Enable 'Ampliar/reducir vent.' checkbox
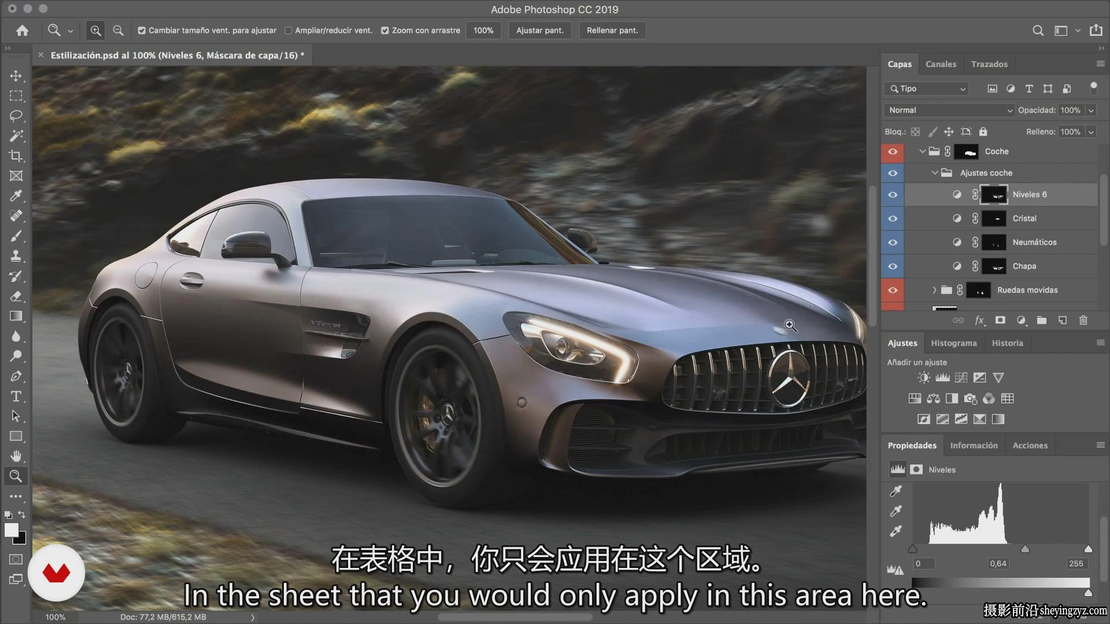1110x624 pixels. tap(288, 31)
